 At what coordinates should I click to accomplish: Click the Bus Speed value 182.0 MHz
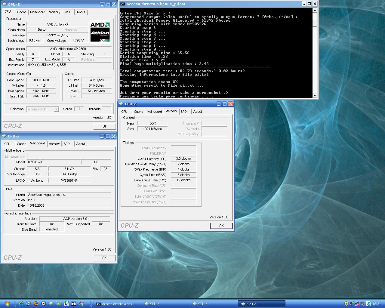click(x=41, y=91)
